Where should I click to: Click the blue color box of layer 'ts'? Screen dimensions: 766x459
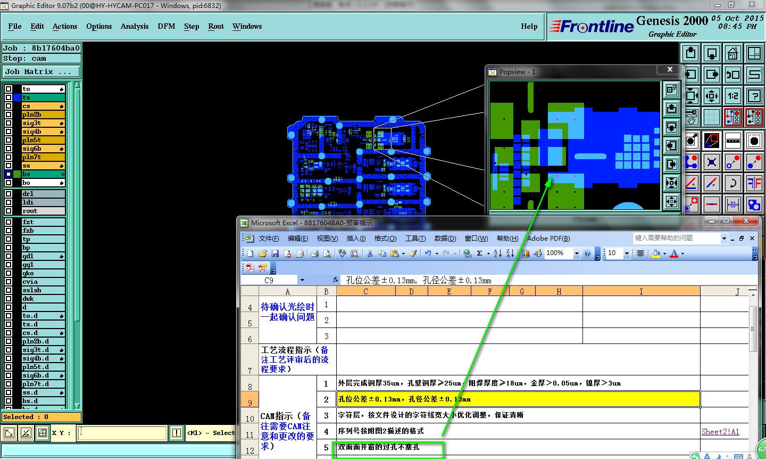tap(17, 97)
